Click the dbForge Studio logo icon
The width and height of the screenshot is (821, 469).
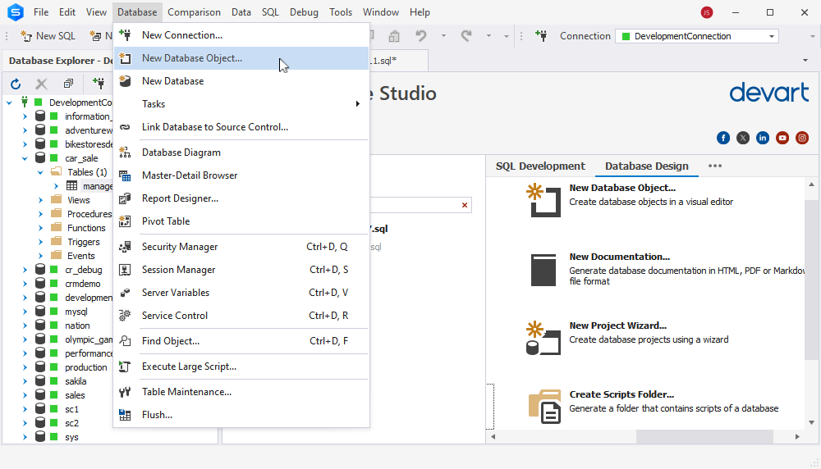point(16,12)
